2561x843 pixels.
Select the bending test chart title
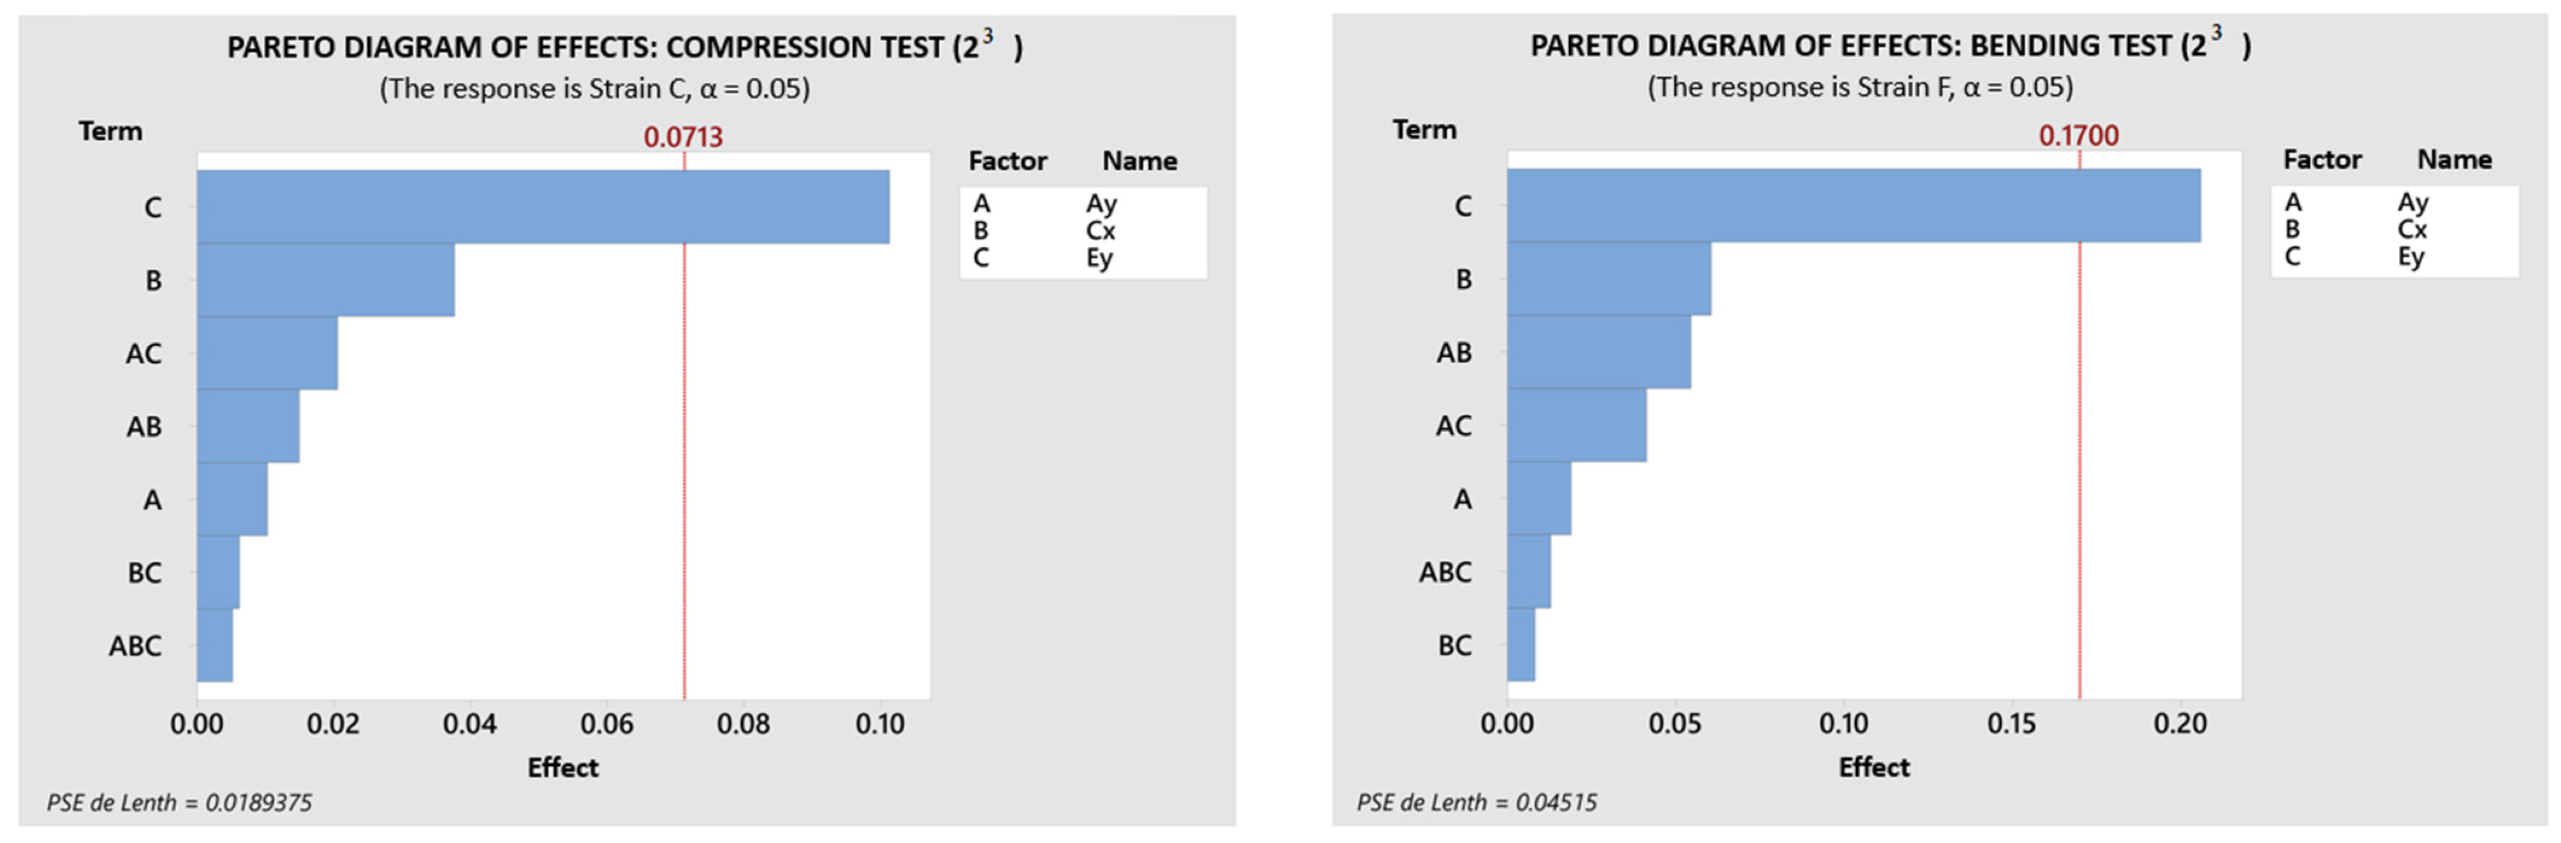point(1889,45)
